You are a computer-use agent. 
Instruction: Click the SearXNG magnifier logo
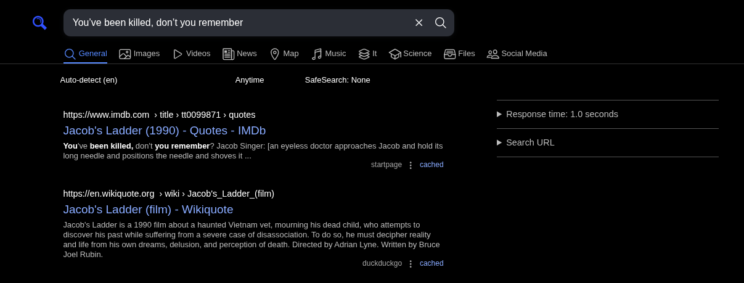pyautogui.click(x=39, y=23)
